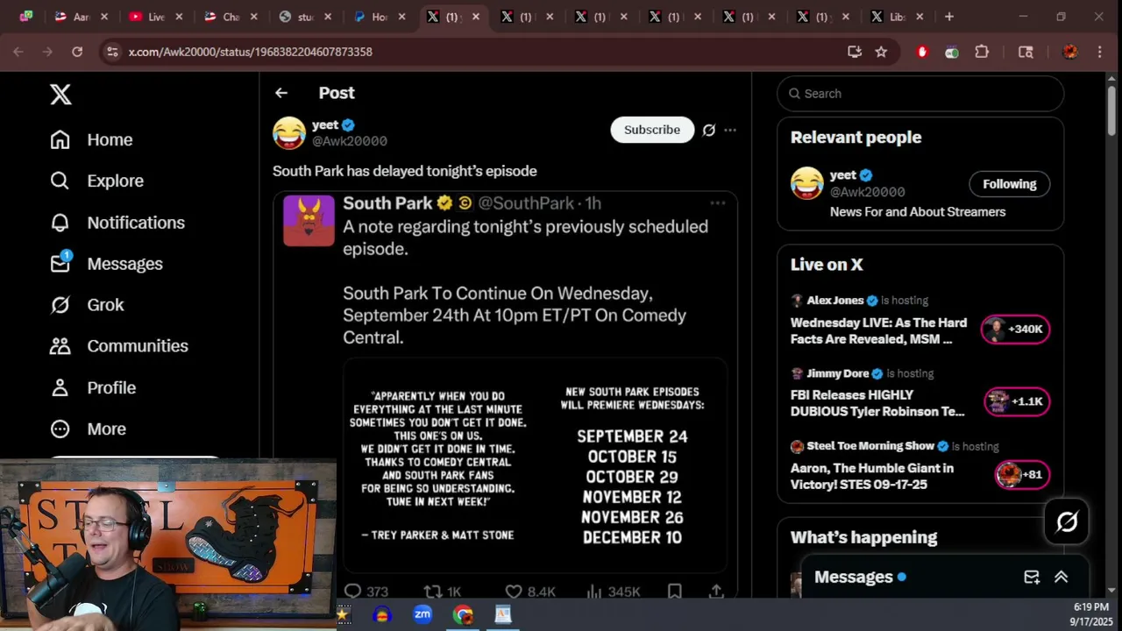Open Home in X sidebar
This screenshot has height=631, width=1122.
(91, 139)
